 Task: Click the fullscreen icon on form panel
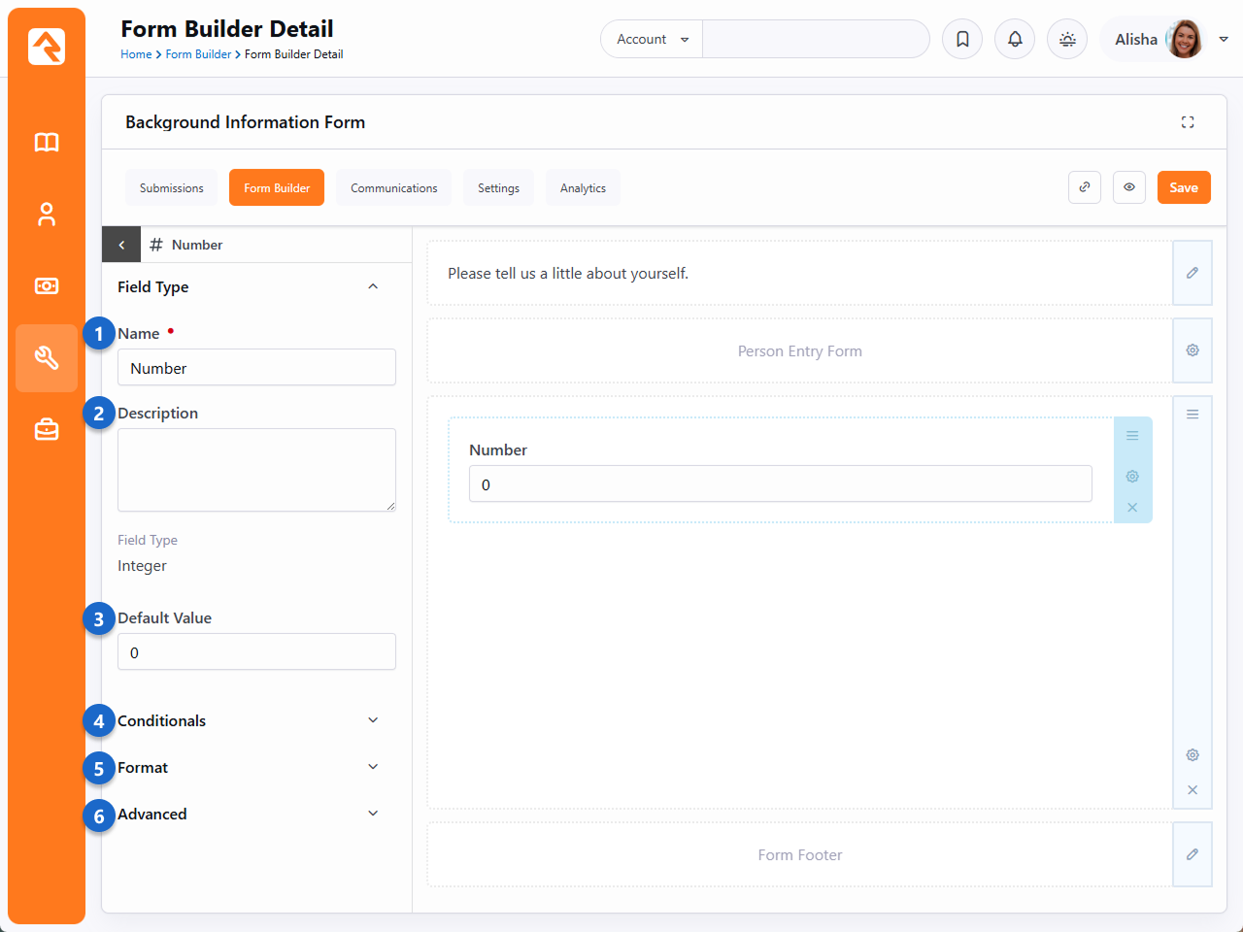1187,122
